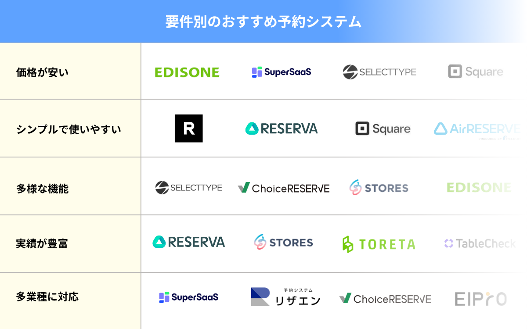Click the EIPro logo
The image size is (527, 329).
pos(480,299)
